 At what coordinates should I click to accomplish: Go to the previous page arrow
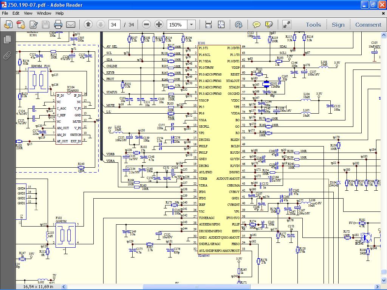(88, 25)
